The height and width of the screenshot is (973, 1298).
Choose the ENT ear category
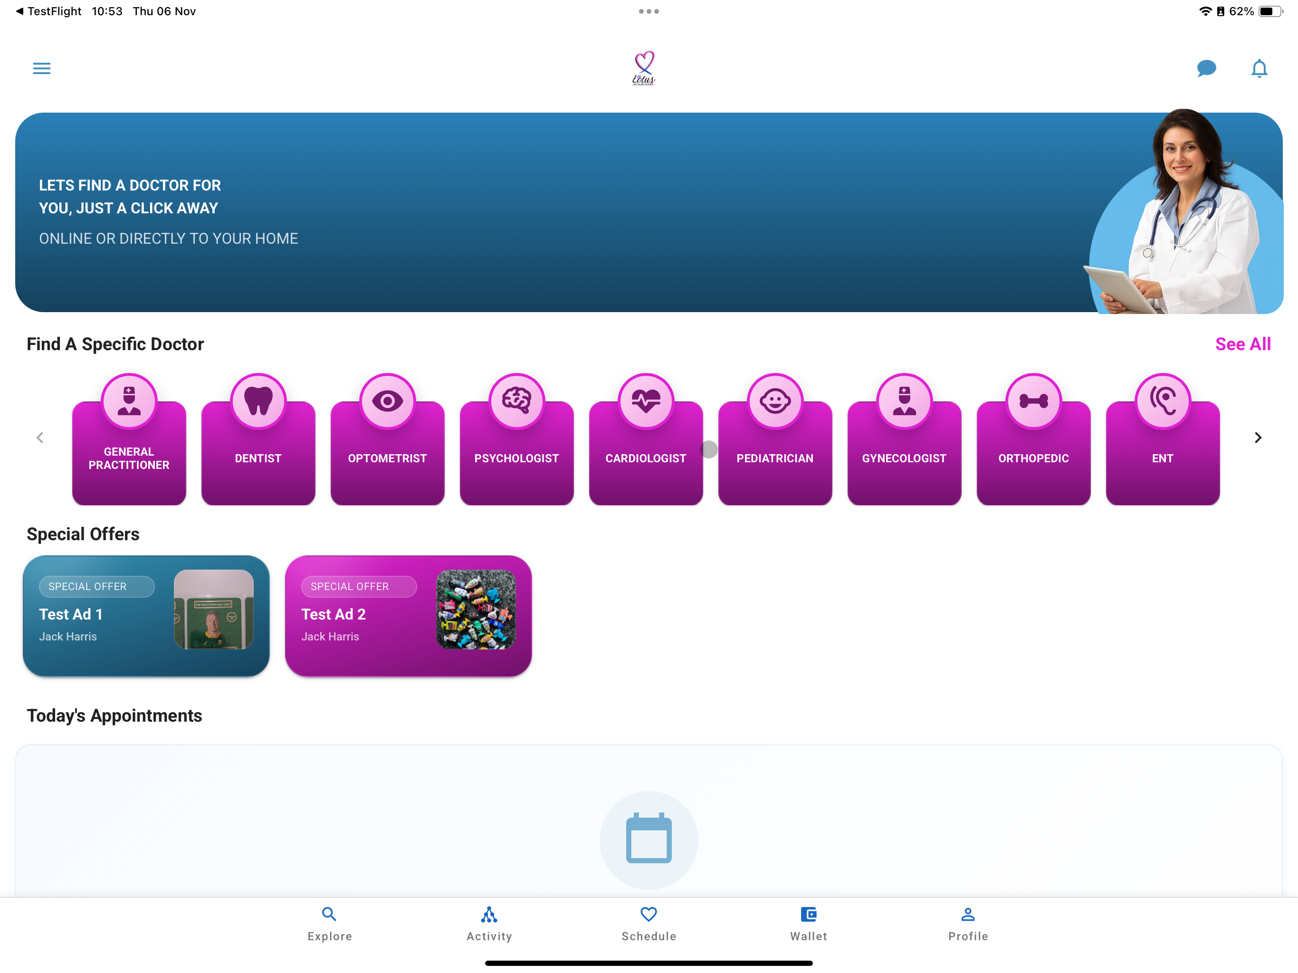click(x=1163, y=439)
